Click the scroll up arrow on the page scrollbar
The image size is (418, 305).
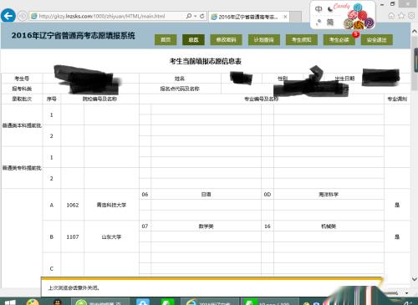pyautogui.click(x=414, y=32)
